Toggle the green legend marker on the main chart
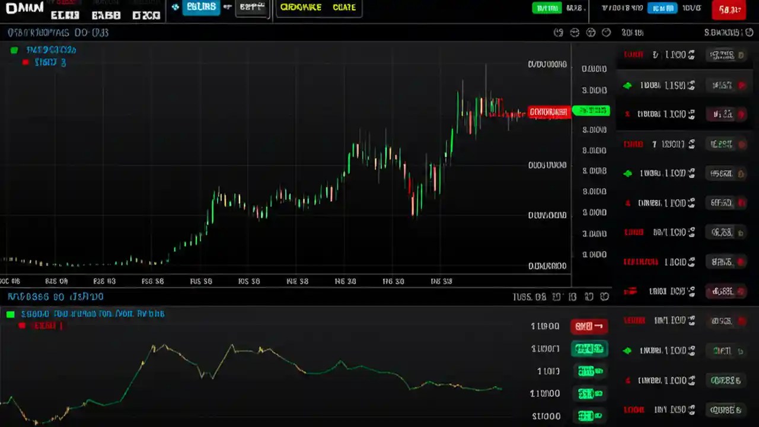Image resolution: width=759 pixels, height=427 pixels. (x=14, y=50)
